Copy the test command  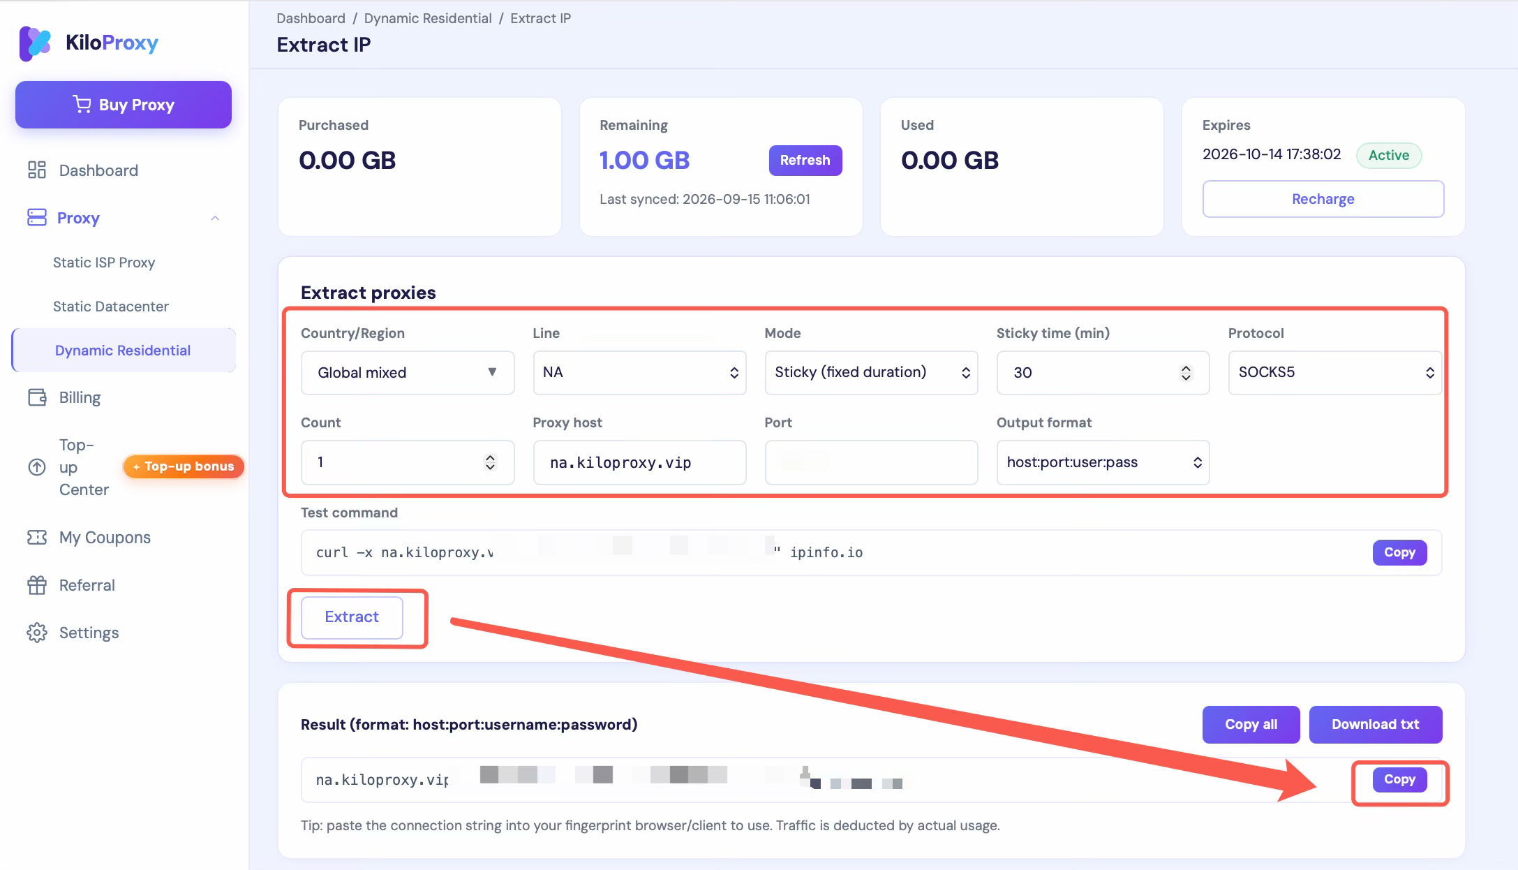pyautogui.click(x=1399, y=552)
